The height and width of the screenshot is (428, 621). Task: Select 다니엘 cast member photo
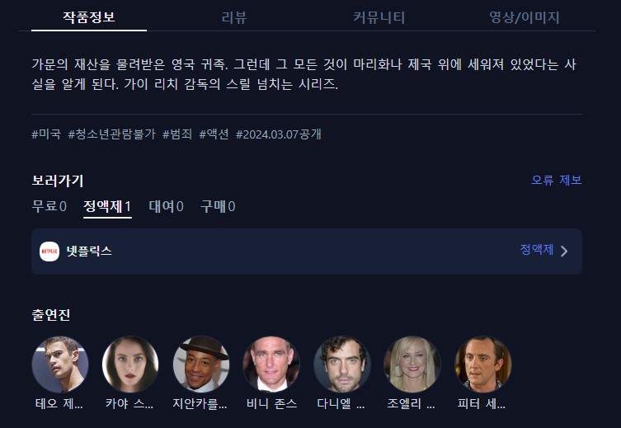(x=342, y=365)
